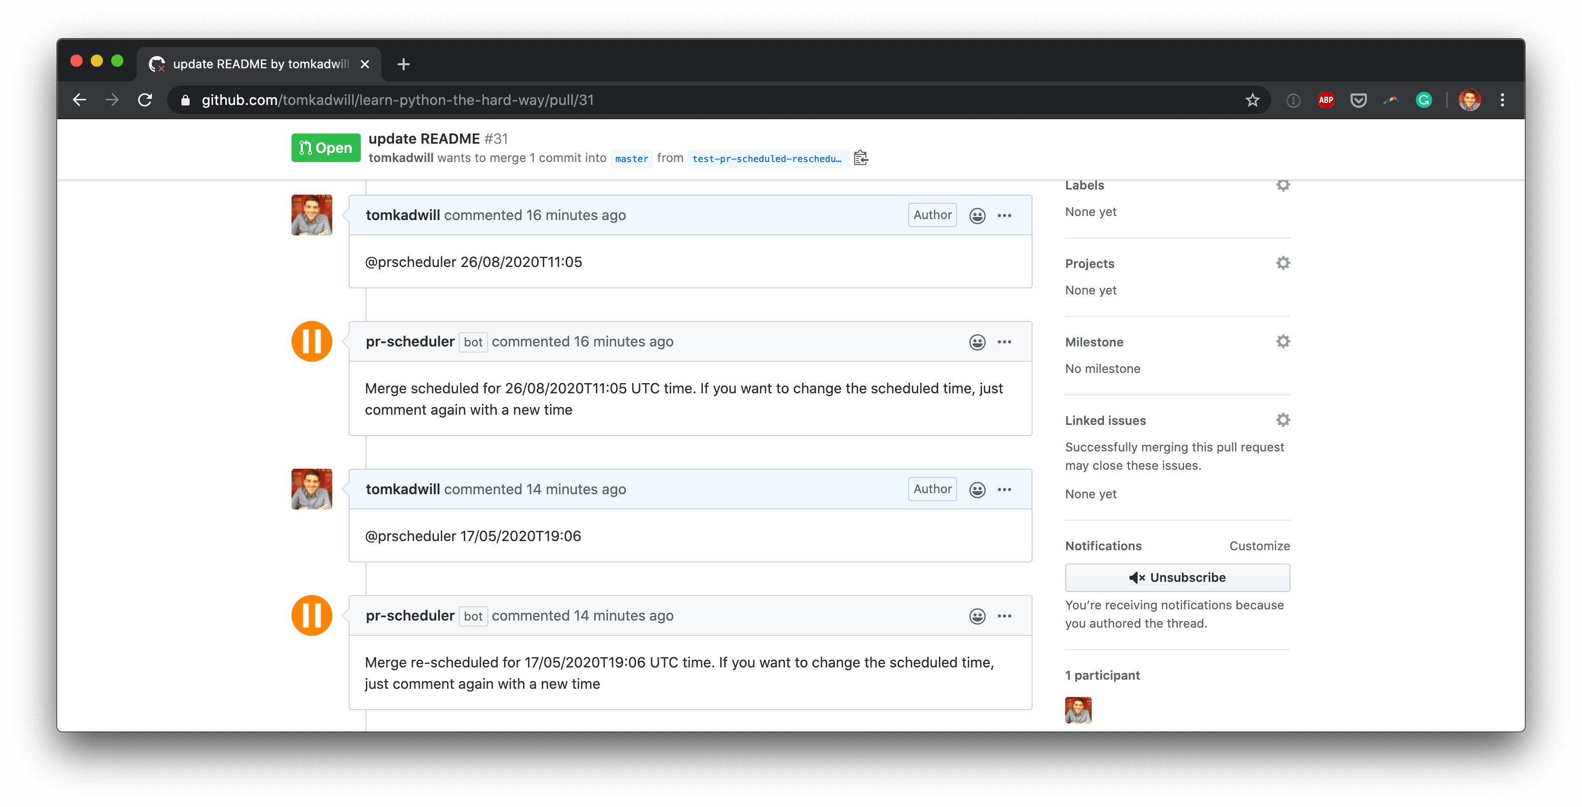
Task: Bookmark this page with star icon
Action: pyautogui.click(x=1252, y=100)
